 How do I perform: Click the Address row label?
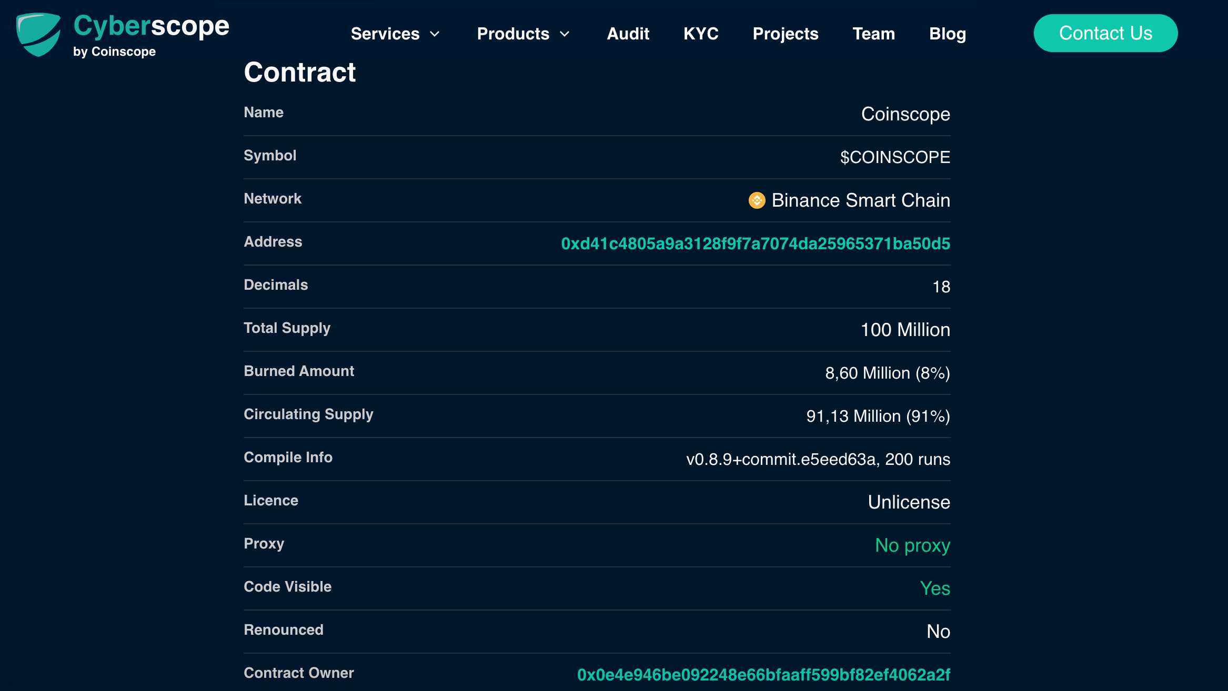point(273,241)
